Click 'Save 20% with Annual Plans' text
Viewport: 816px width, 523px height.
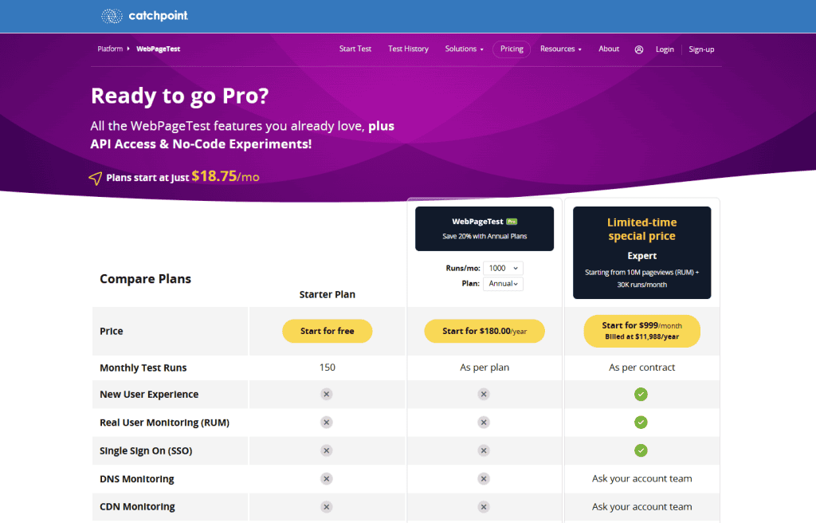pyautogui.click(x=484, y=237)
